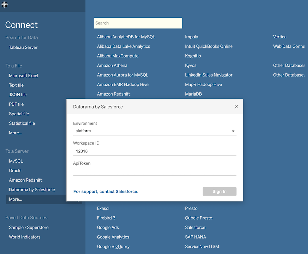Choose PDF file connection
Screen dimensions: 308x254
click(16, 104)
